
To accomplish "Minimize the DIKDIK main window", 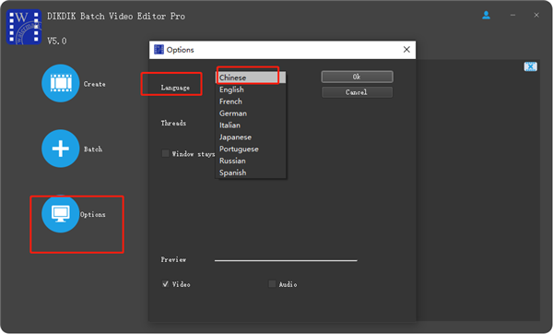I will click(512, 15).
